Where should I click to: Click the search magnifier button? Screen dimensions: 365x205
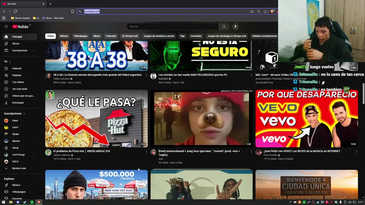pyautogui.click(x=224, y=26)
